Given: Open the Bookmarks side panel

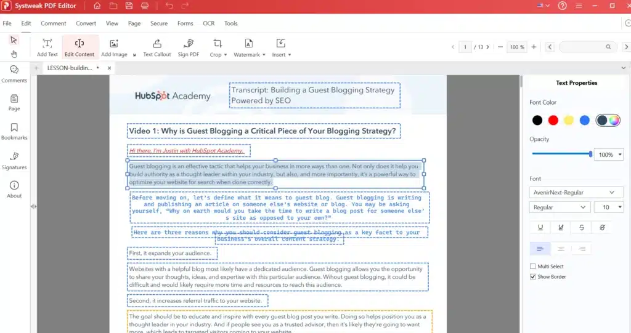Looking at the screenshot, I should click(x=14, y=132).
